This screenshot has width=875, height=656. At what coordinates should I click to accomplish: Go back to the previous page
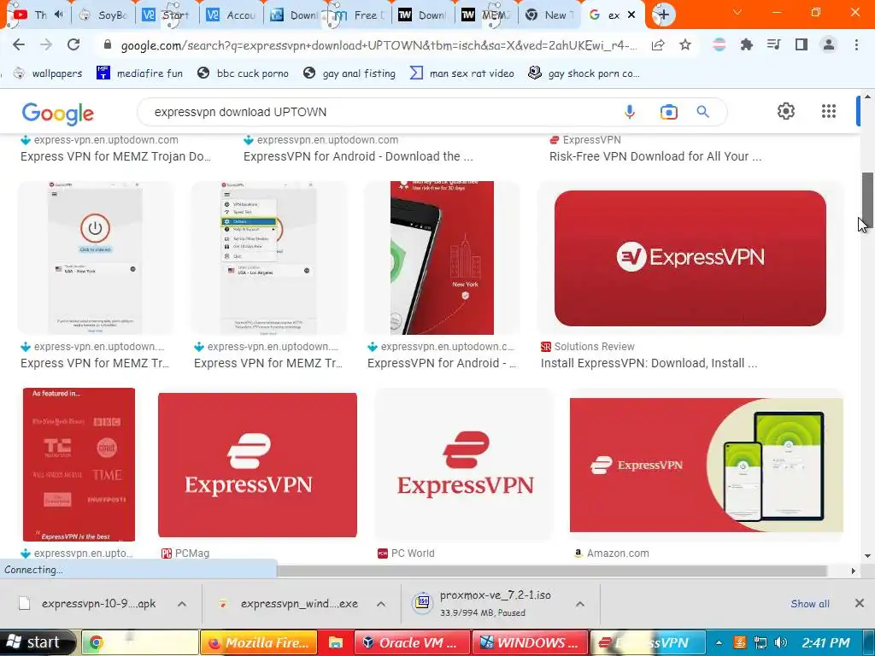tap(19, 44)
